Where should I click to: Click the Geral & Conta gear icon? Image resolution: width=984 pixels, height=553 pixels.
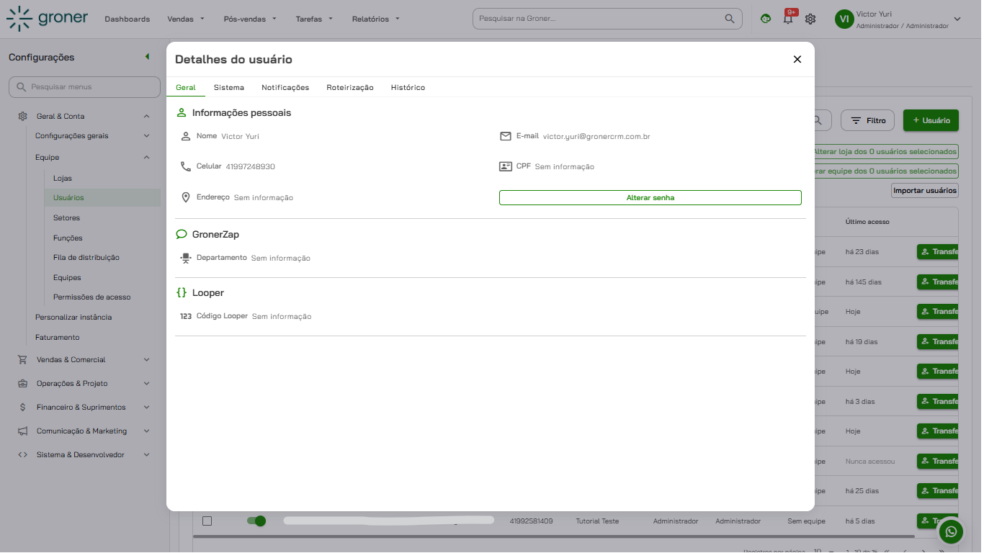pos(23,116)
